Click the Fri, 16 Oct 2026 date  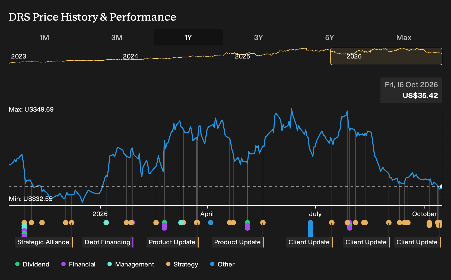click(411, 85)
